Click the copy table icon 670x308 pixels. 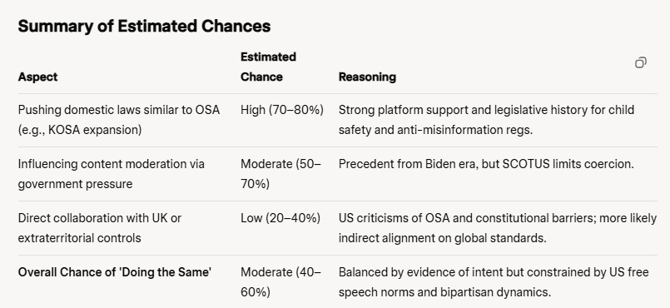coord(641,62)
